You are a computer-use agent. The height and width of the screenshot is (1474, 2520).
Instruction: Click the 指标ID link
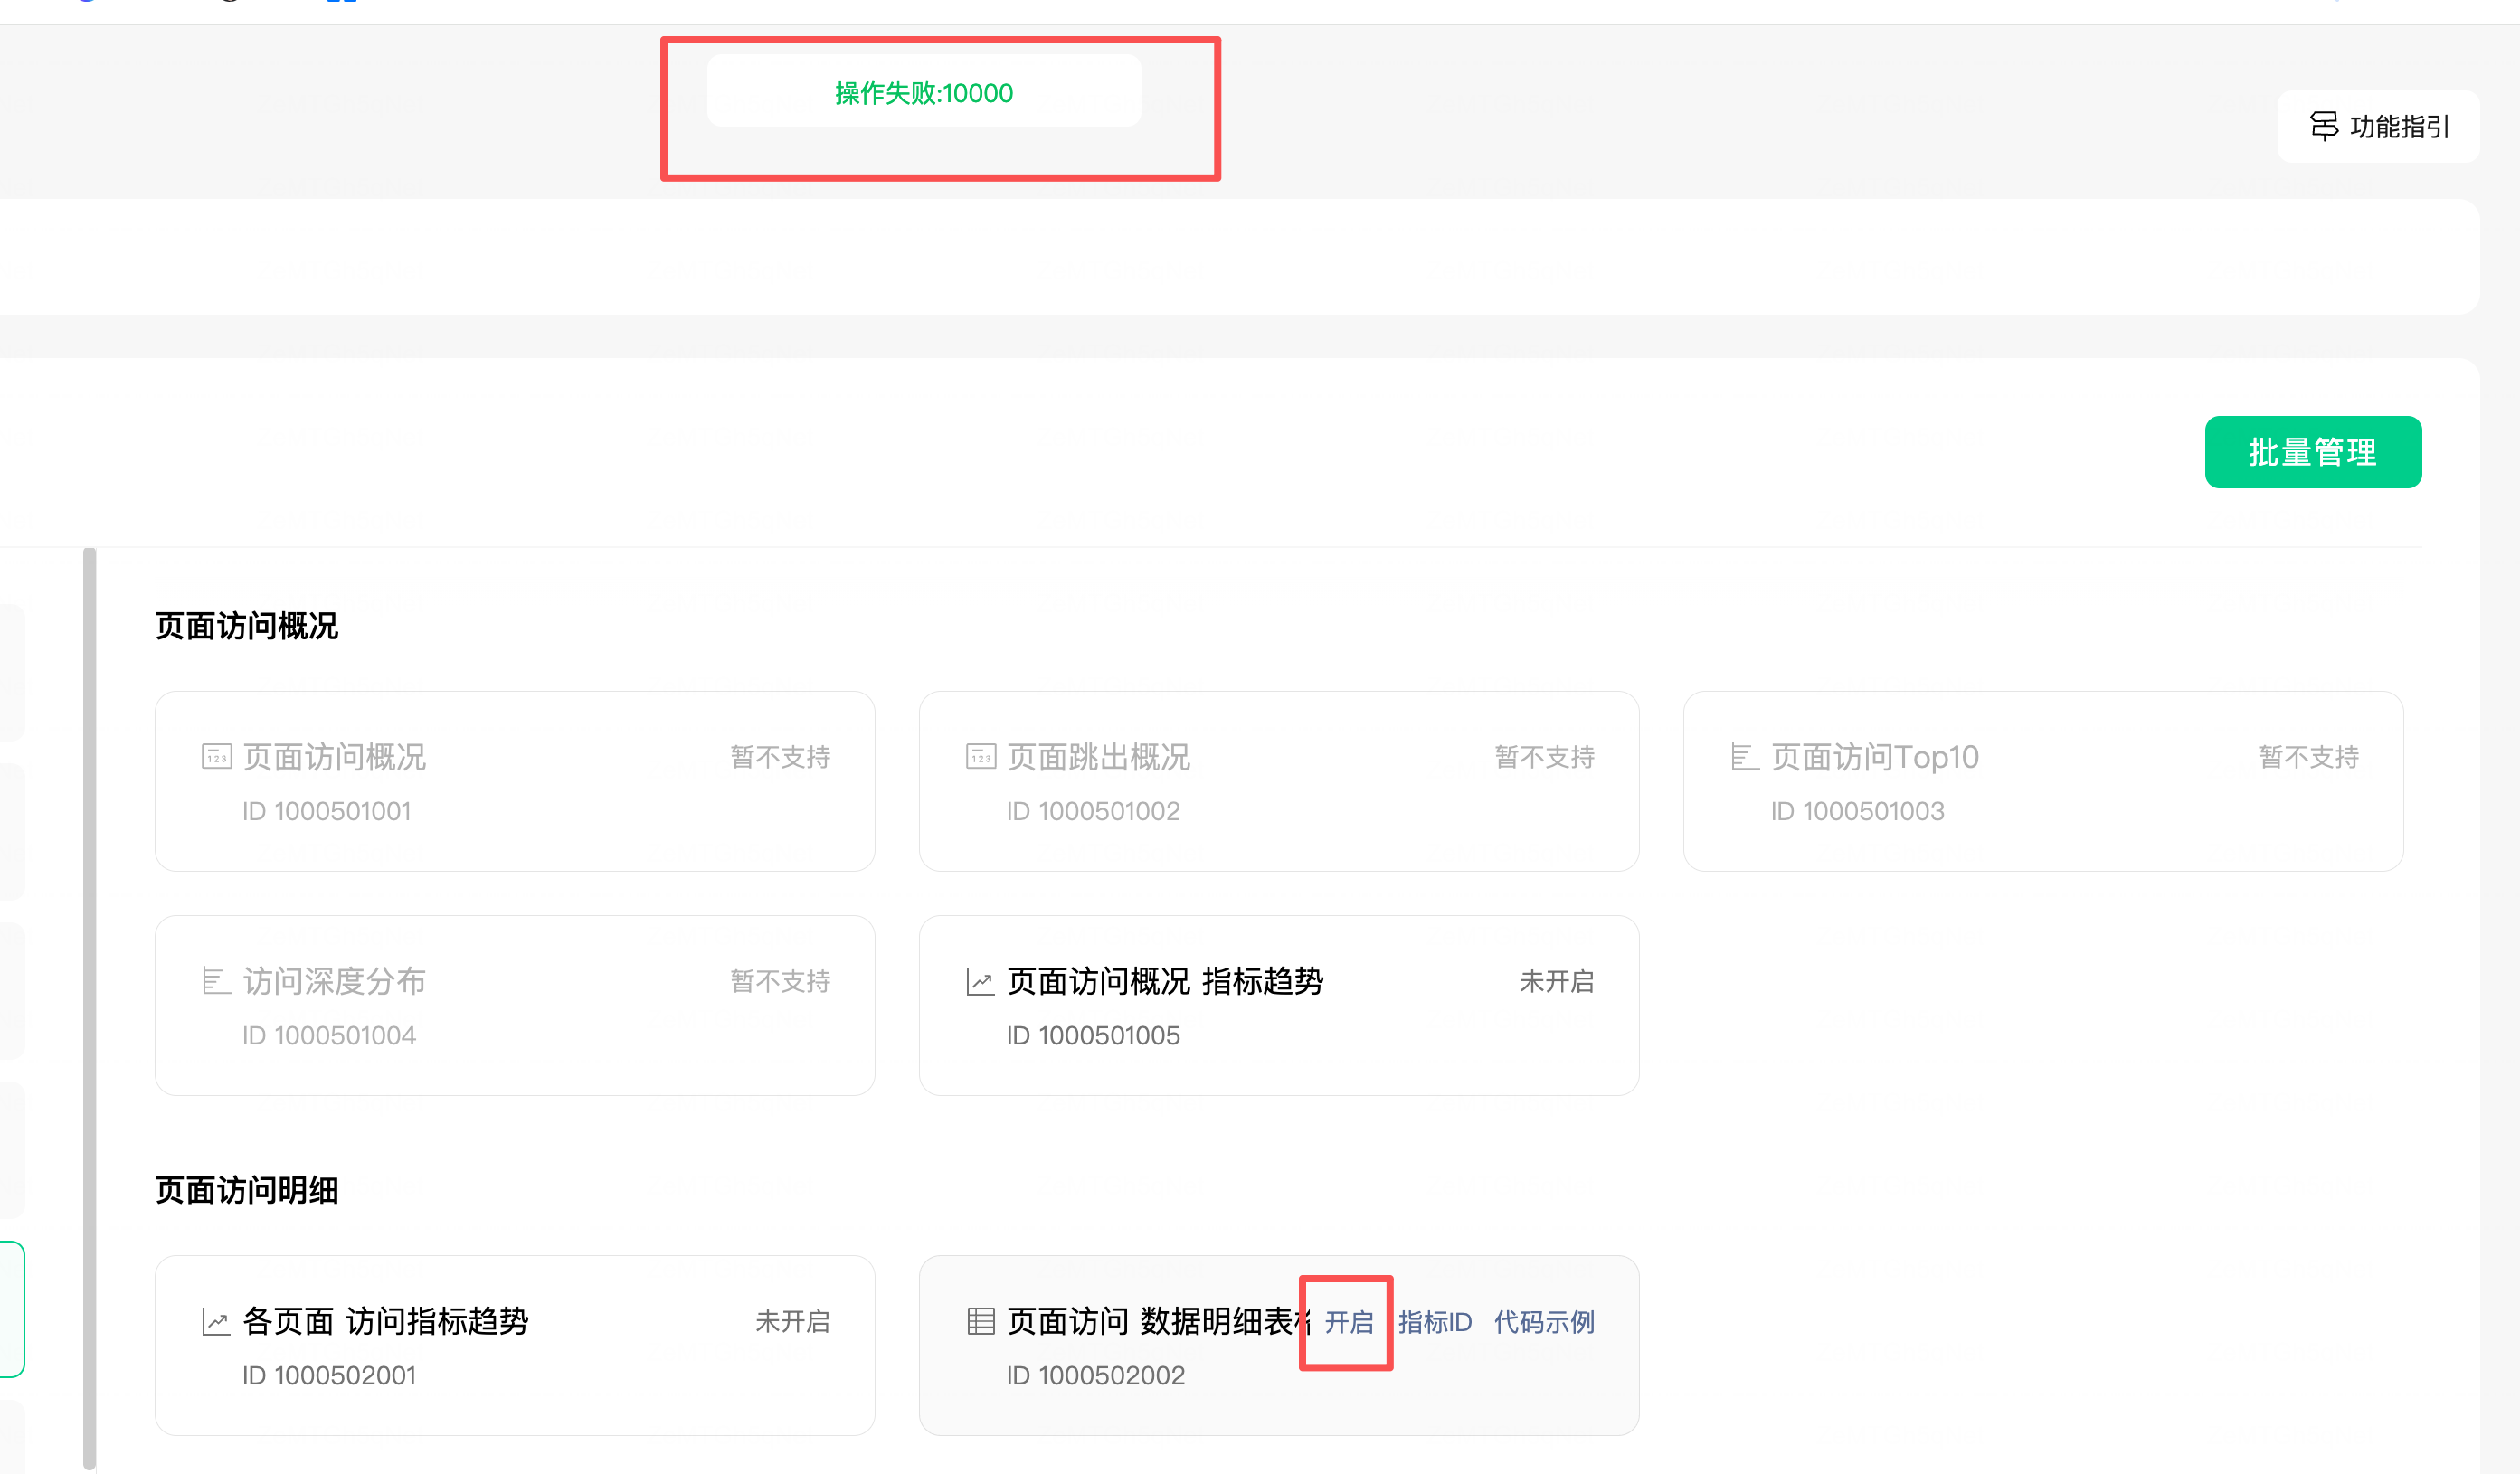(1434, 1322)
